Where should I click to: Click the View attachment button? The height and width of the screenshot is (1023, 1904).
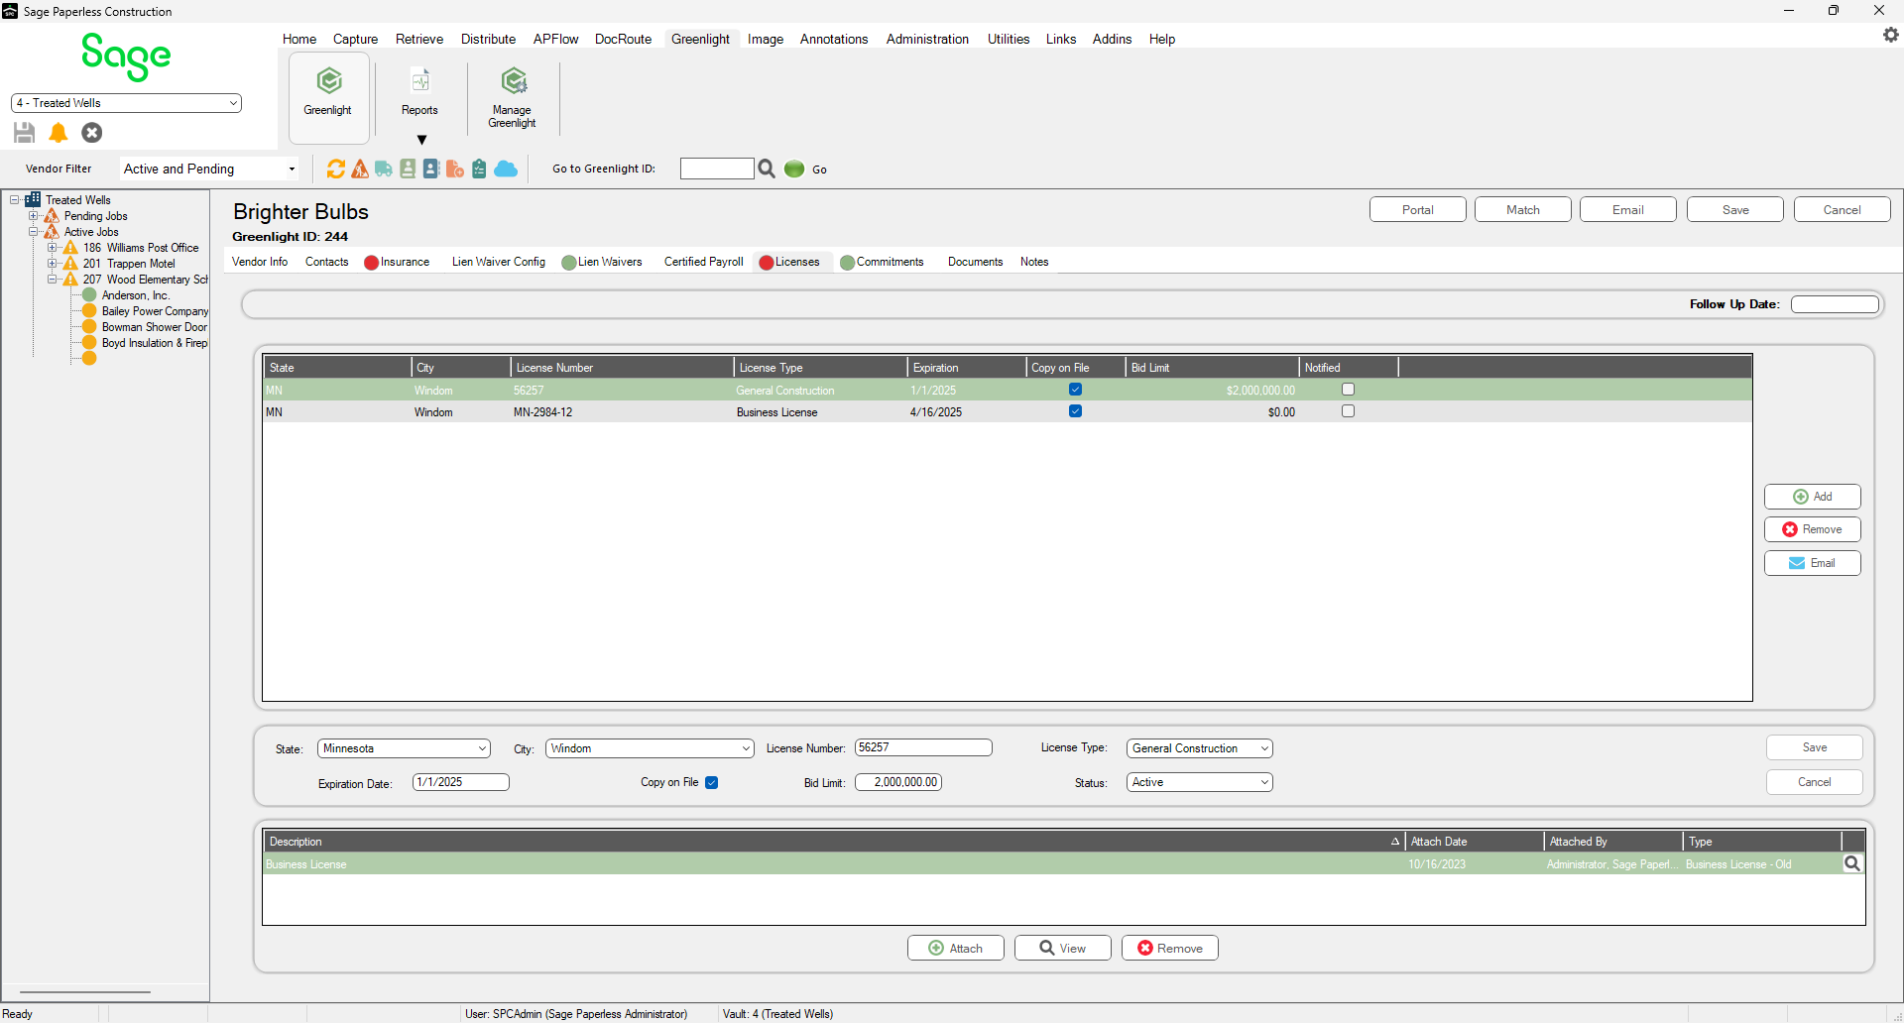coord(1063,948)
